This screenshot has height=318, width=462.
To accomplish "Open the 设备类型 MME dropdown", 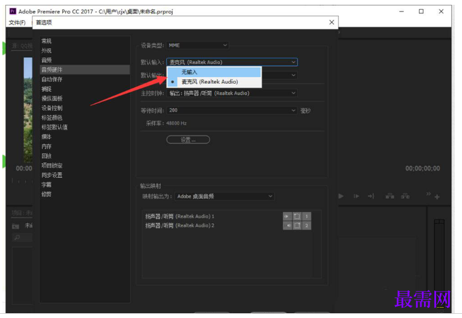I will 197,45.
